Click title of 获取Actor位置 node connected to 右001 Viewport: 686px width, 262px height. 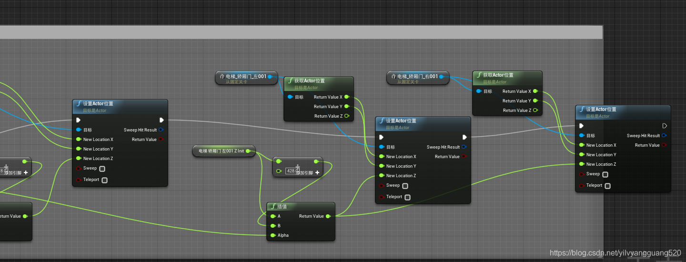tap(498, 75)
